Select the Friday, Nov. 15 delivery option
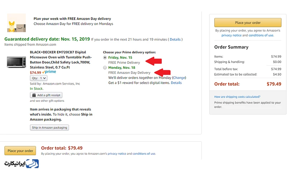Image resolution: width=287 pixels, height=171 pixels. [x=105, y=57]
